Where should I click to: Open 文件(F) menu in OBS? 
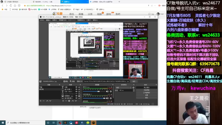coord(42,20)
